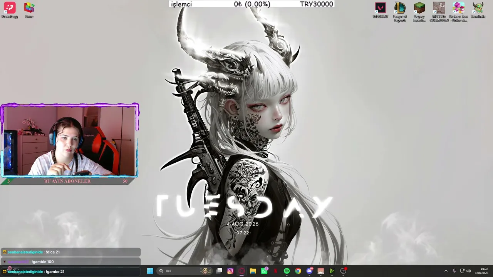Click the webcam overlay feed
The height and width of the screenshot is (277, 493).
70,141
